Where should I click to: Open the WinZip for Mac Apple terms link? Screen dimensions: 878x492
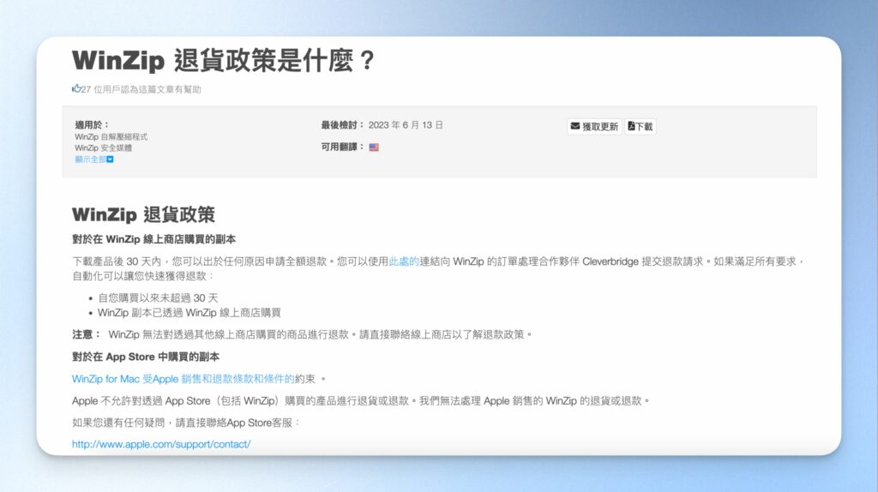(183, 379)
